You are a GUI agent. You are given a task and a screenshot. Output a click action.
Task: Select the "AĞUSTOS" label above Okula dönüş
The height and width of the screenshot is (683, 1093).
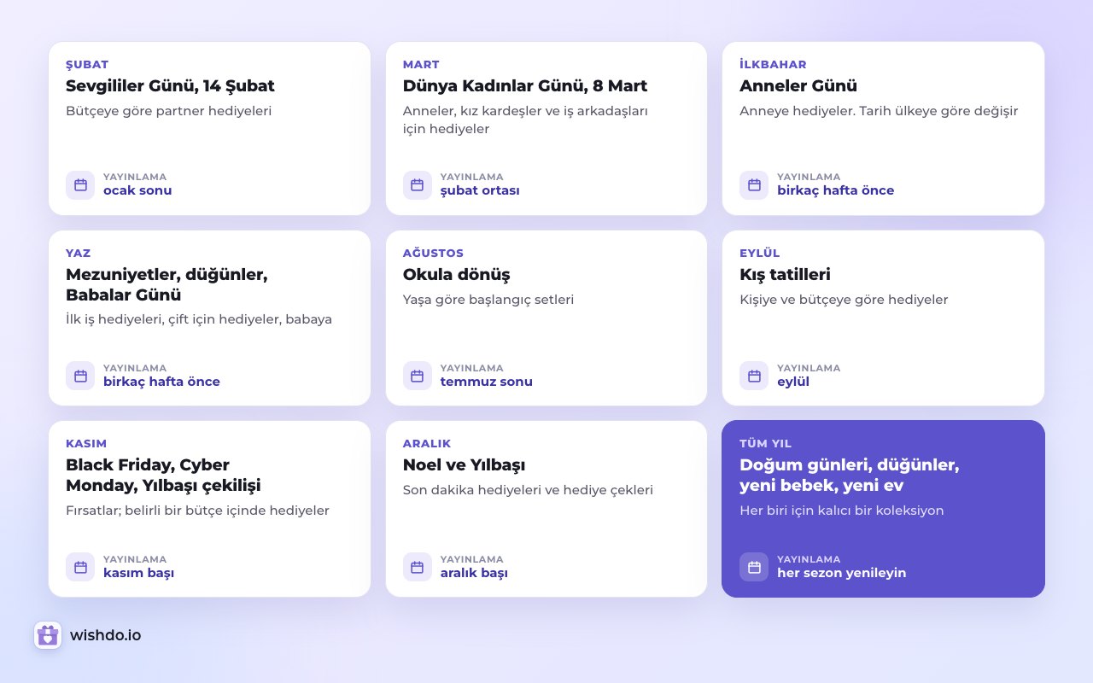point(433,253)
